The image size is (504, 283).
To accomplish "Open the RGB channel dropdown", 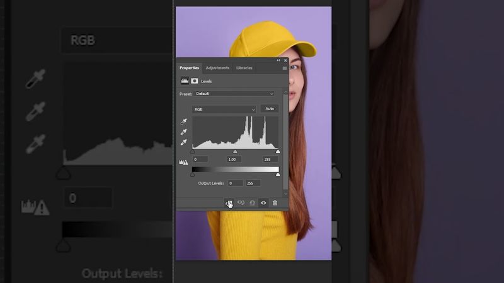I will [x=224, y=109].
